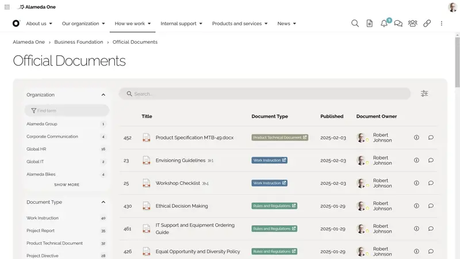Click the Product Technical Document tag
This screenshot has height=259, width=460.
coord(279,138)
